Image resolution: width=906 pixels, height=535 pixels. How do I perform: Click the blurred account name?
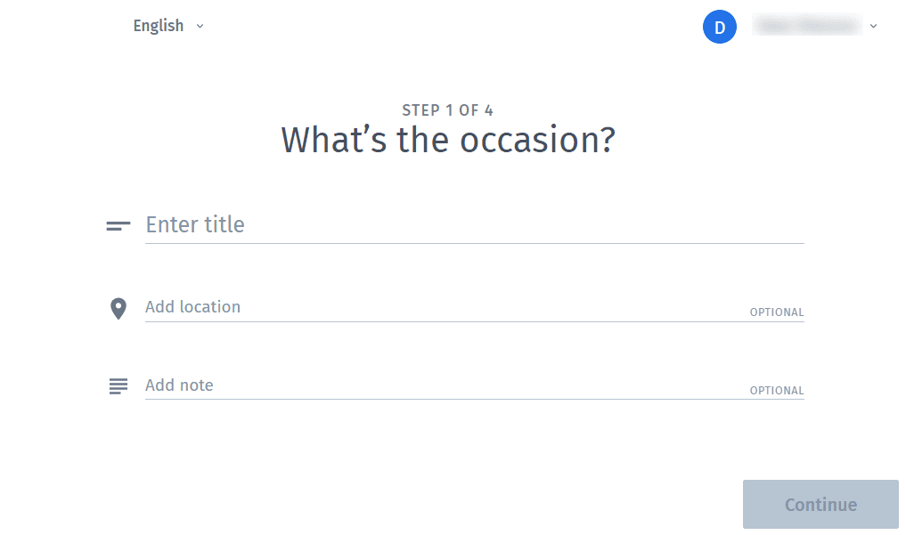(x=807, y=26)
